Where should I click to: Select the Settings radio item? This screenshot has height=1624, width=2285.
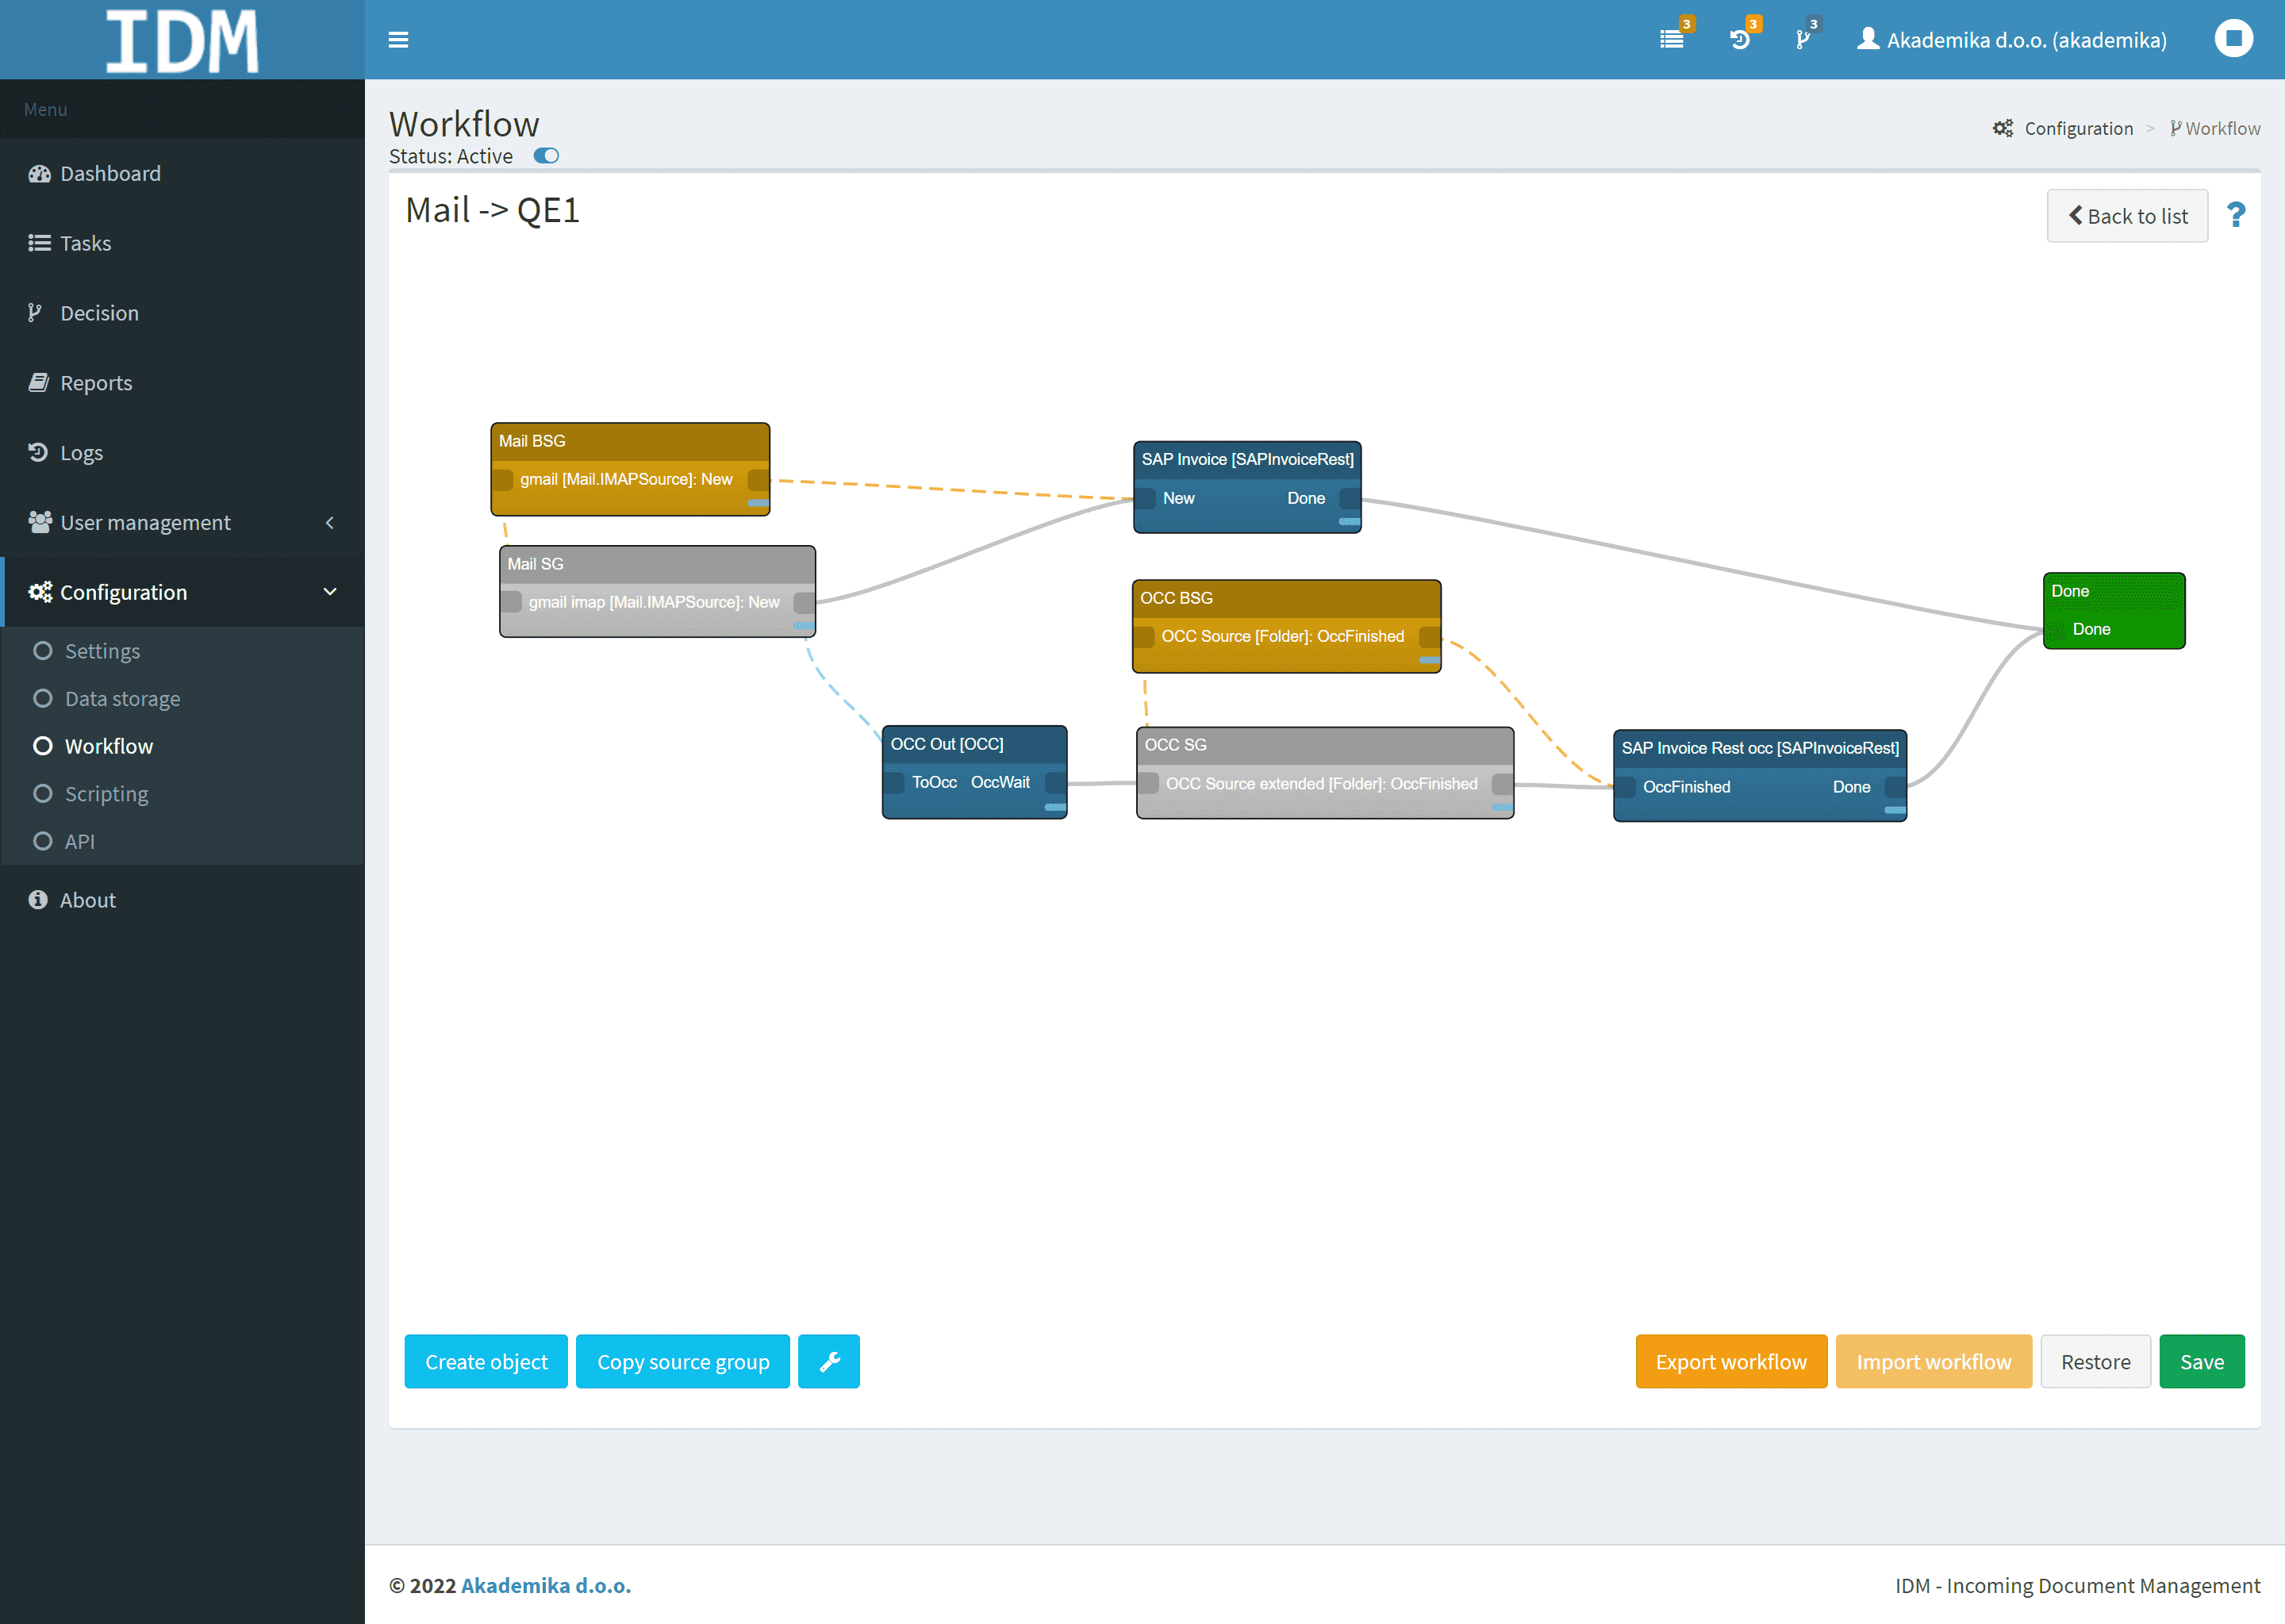[x=43, y=651]
